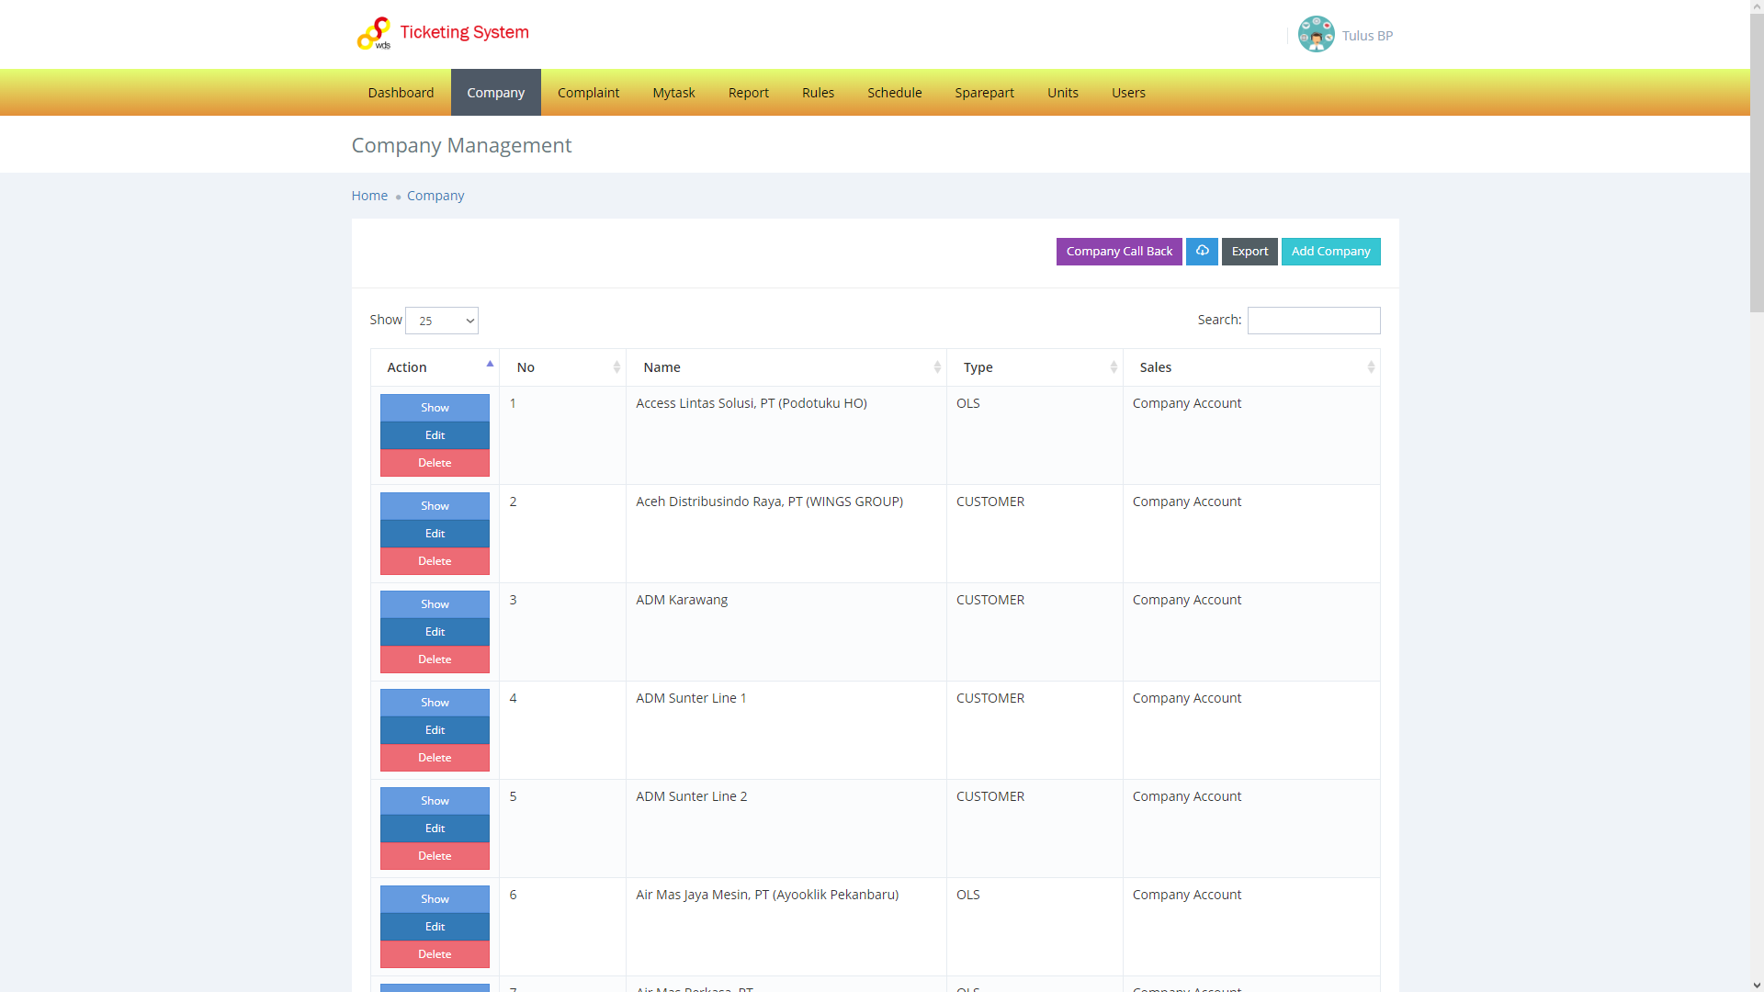This screenshot has height=992, width=1764.
Task: Delete ADM Sunter Line 1
Action: (435, 758)
